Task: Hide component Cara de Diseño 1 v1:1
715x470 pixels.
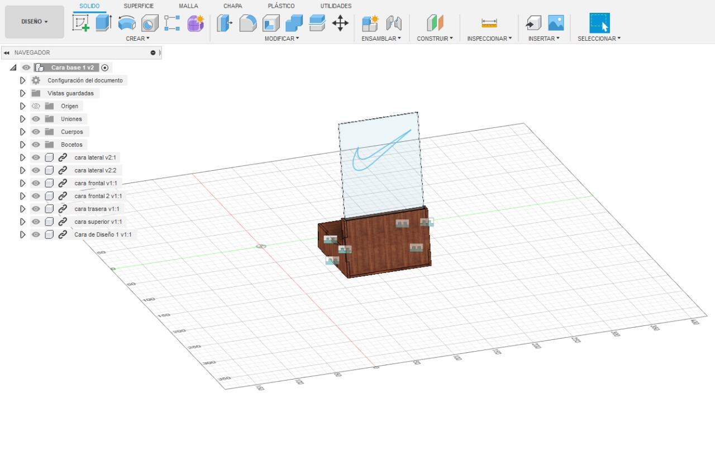Action: point(36,234)
